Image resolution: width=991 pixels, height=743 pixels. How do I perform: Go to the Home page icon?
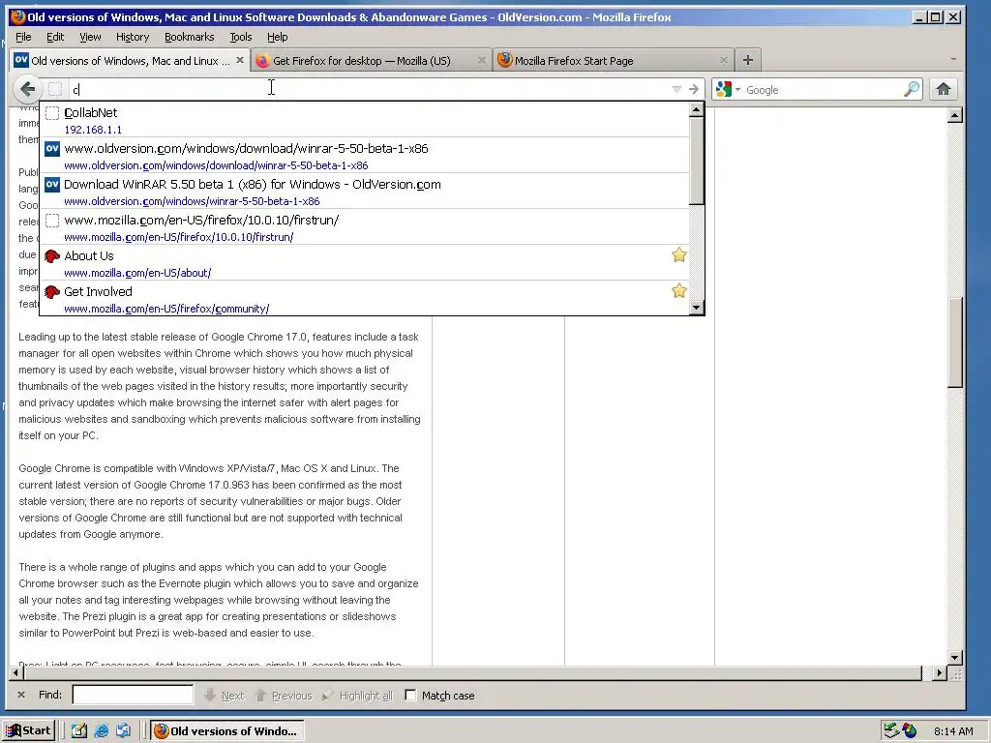tap(943, 89)
